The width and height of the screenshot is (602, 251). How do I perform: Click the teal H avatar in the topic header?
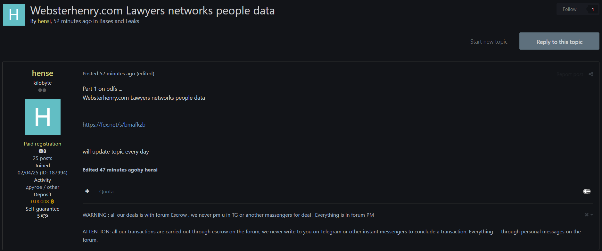click(x=14, y=15)
